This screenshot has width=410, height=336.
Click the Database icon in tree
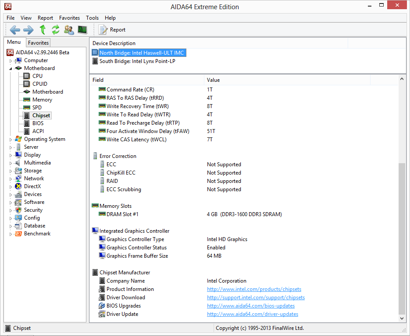(18, 226)
